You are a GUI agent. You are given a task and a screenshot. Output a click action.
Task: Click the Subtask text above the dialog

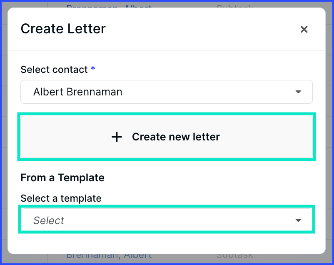pos(234,6)
